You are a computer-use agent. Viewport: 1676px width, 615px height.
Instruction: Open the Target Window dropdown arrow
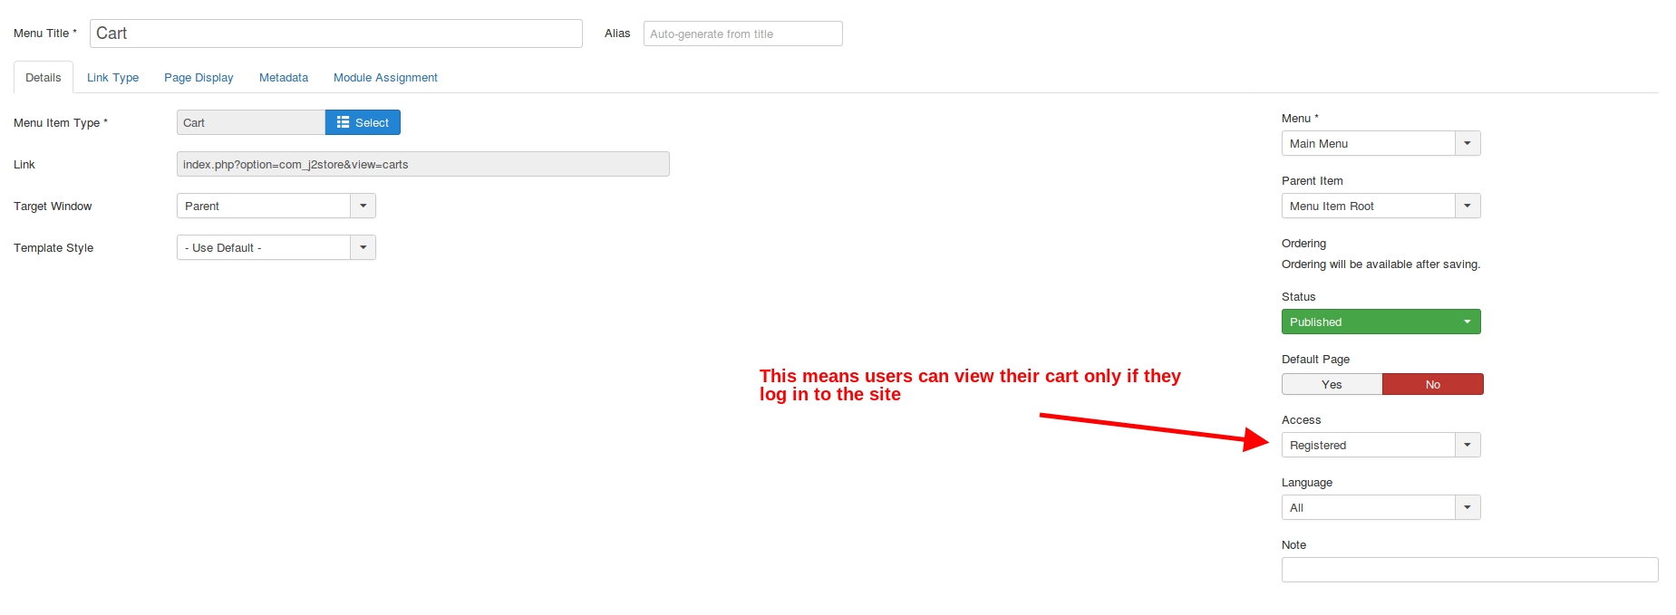coord(363,206)
